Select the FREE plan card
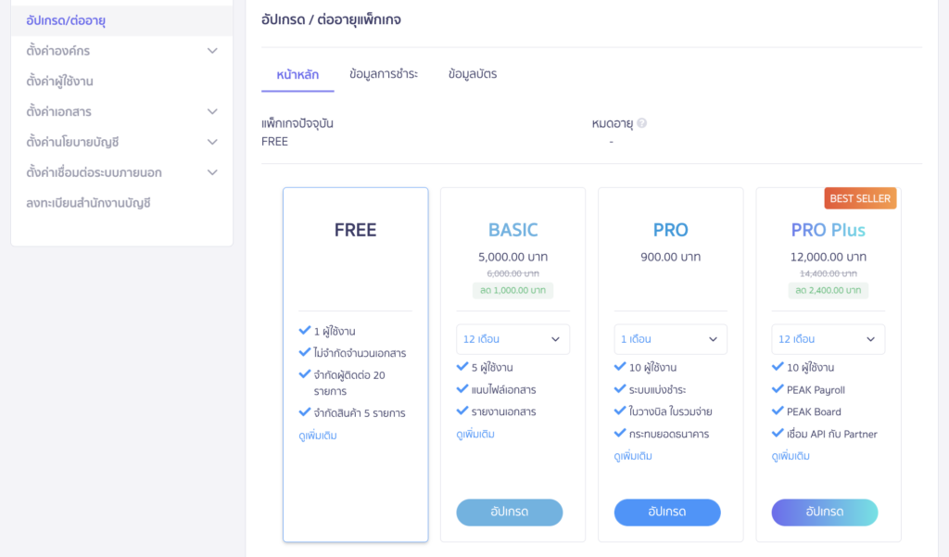949x557 pixels. 355,260
